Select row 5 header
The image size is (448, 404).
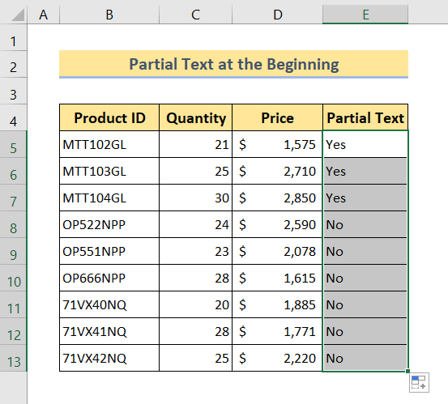[x=14, y=144]
